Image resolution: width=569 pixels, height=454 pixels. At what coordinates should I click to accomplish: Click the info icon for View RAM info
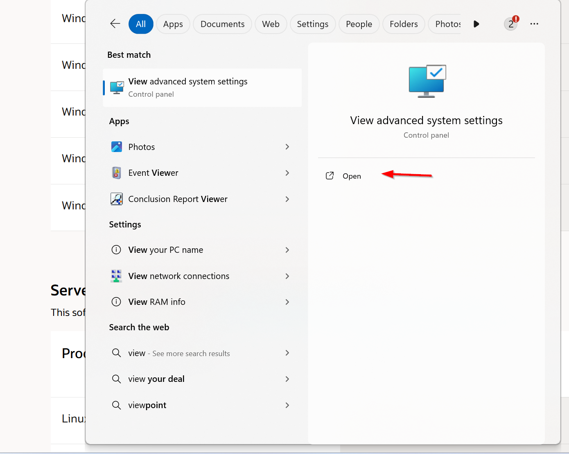pyautogui.click(x=117, y=302)
